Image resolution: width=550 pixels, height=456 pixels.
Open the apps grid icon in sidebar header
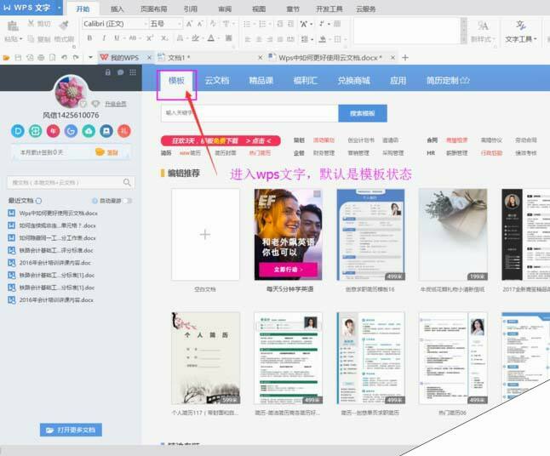point(133,72)
